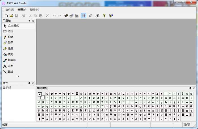
Task: Click the foreground/background character swatch in palette
Action: (41, 95)
